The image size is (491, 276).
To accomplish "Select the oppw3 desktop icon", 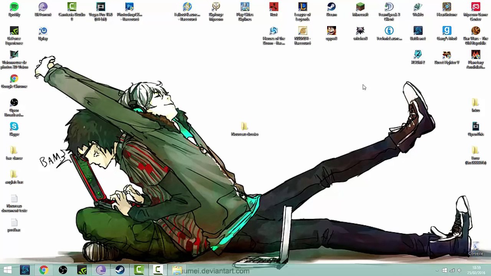I will click(x=331, y=34).
